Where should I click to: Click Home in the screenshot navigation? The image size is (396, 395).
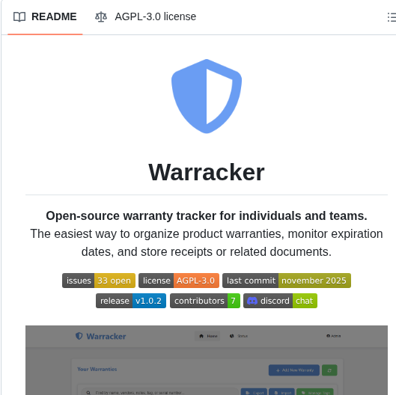[x=207, y=336]
